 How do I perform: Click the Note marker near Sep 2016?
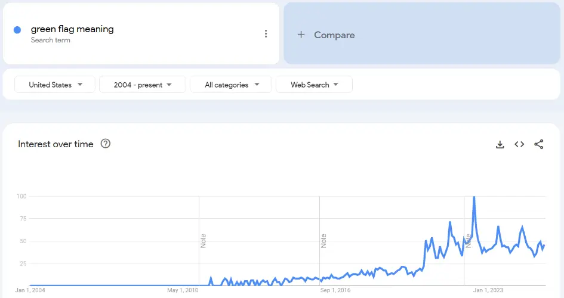coord(323,241)
